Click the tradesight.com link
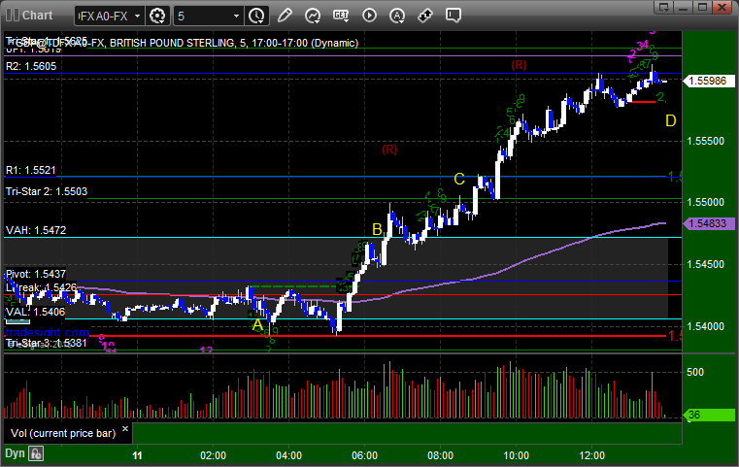Screen dimensions: 739x467 tap(47, 332)
